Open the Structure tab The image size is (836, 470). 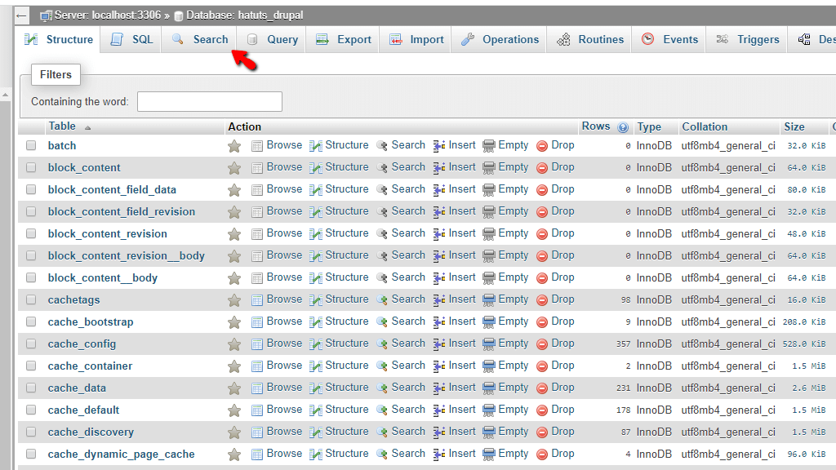click(x=59, y=39)
